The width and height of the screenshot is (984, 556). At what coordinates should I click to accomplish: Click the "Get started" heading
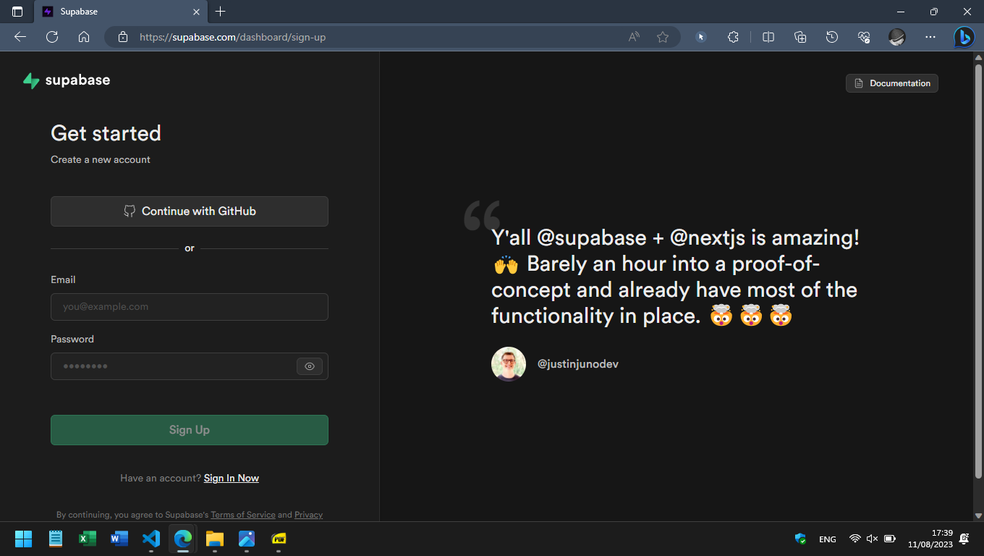(106, 133)
